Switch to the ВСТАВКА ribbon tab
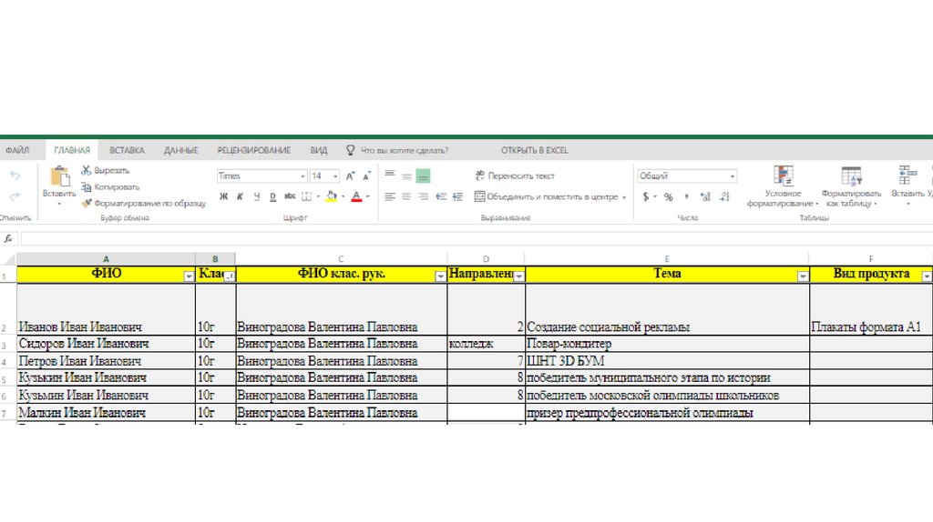This screenshot has height=522, width=933. [x=127, y=150]
